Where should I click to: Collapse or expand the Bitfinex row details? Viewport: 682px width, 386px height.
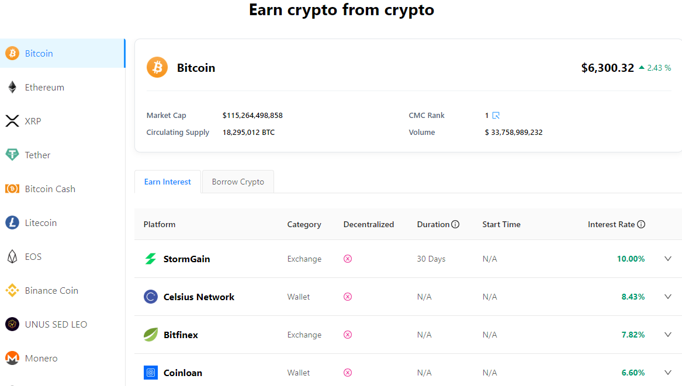[x=667, y=334]
